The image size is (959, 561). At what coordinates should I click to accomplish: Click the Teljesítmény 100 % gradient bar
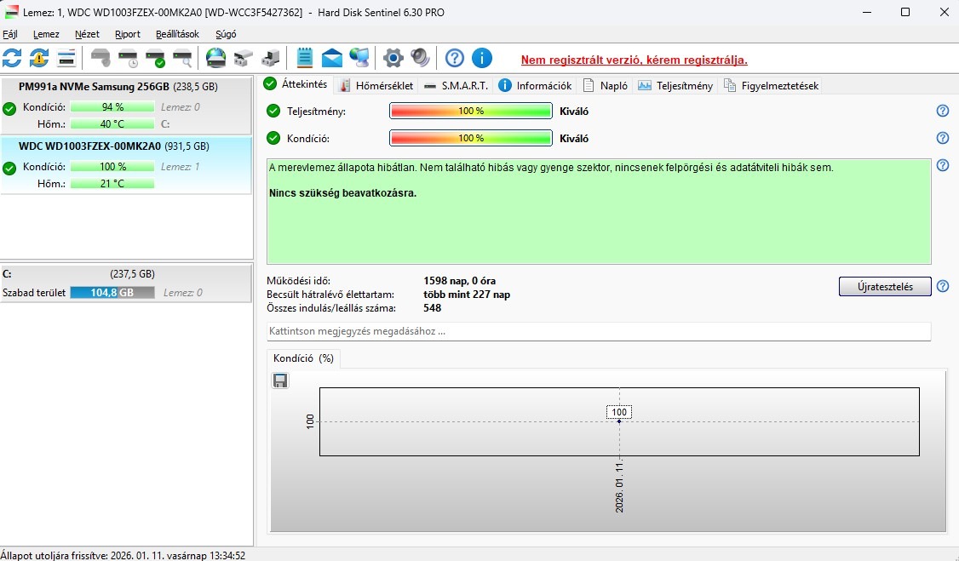click(471, 111)
